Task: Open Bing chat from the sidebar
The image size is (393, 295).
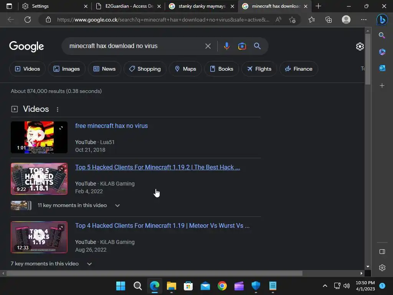Action: pyautogui.click(x=382, y=20)
